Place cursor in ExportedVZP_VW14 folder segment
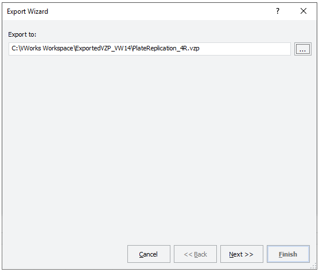 tap(103, 48)
